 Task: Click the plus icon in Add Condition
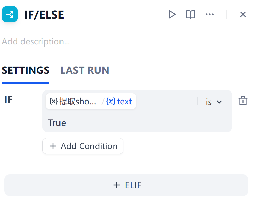tap(53, 146)
